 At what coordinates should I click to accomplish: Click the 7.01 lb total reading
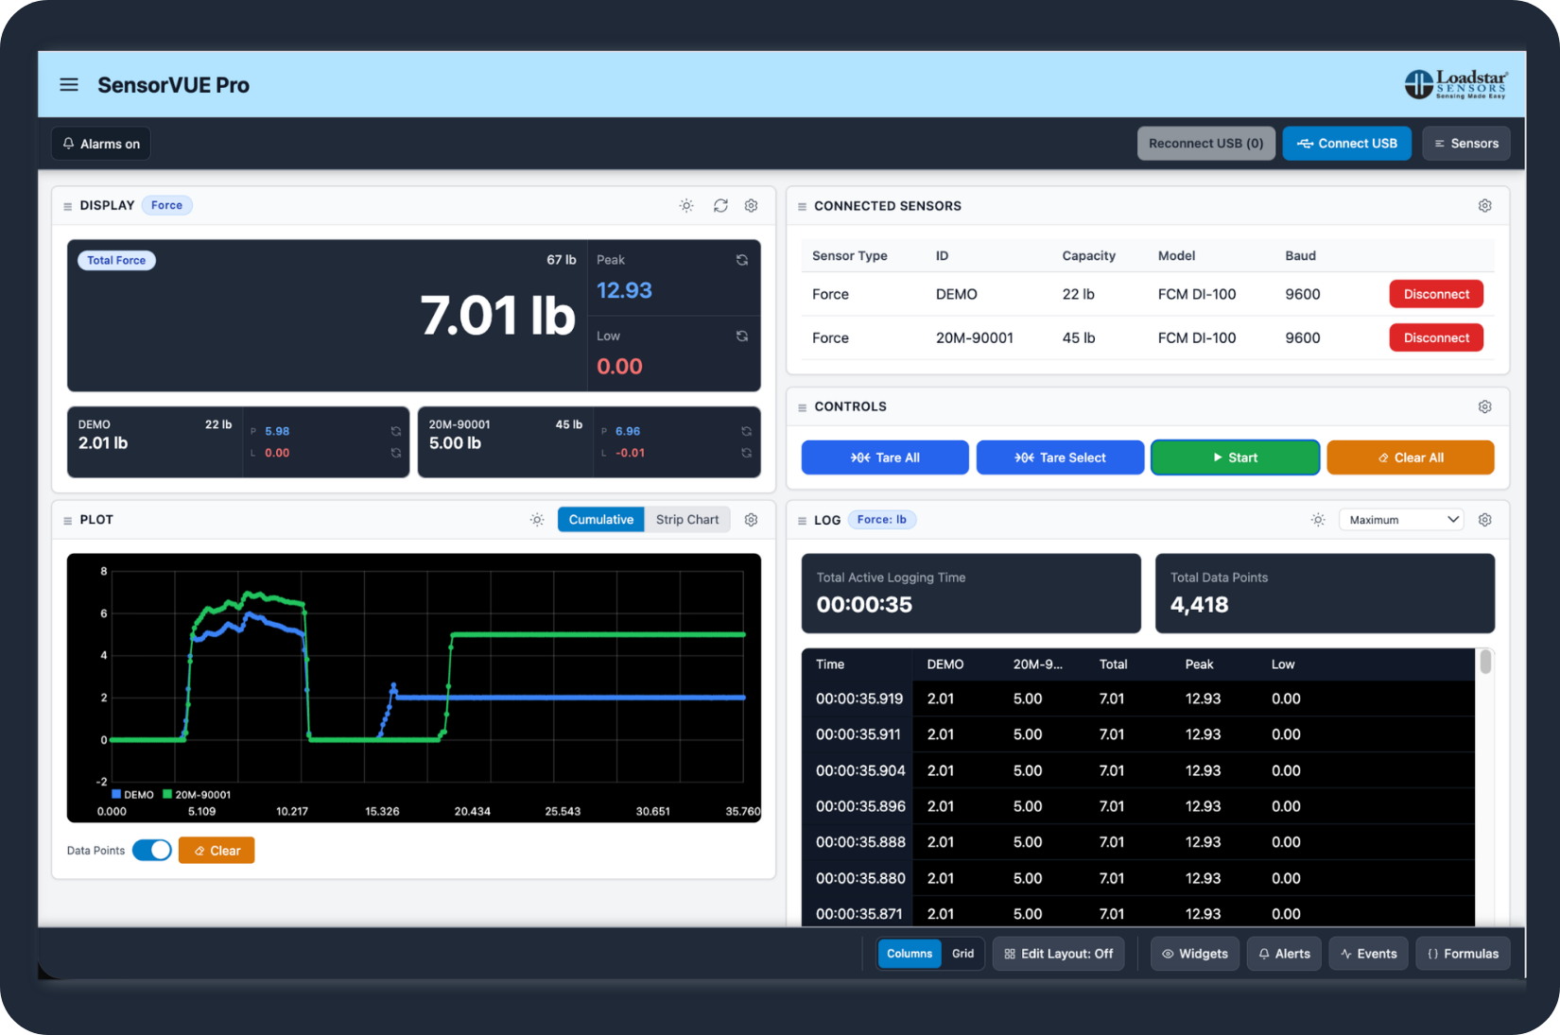498,316
